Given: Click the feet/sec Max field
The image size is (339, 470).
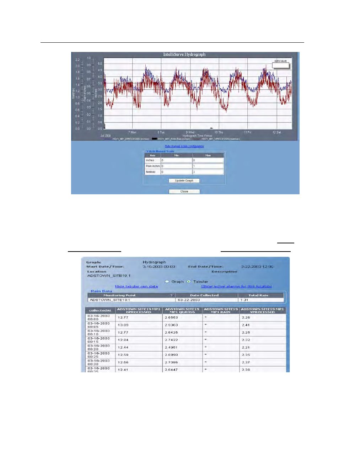Looking at the screenshot, I should [x=208, y=172].
